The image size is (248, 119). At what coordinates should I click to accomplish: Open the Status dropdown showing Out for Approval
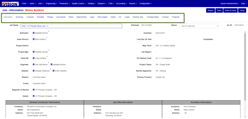click(199, 26)
